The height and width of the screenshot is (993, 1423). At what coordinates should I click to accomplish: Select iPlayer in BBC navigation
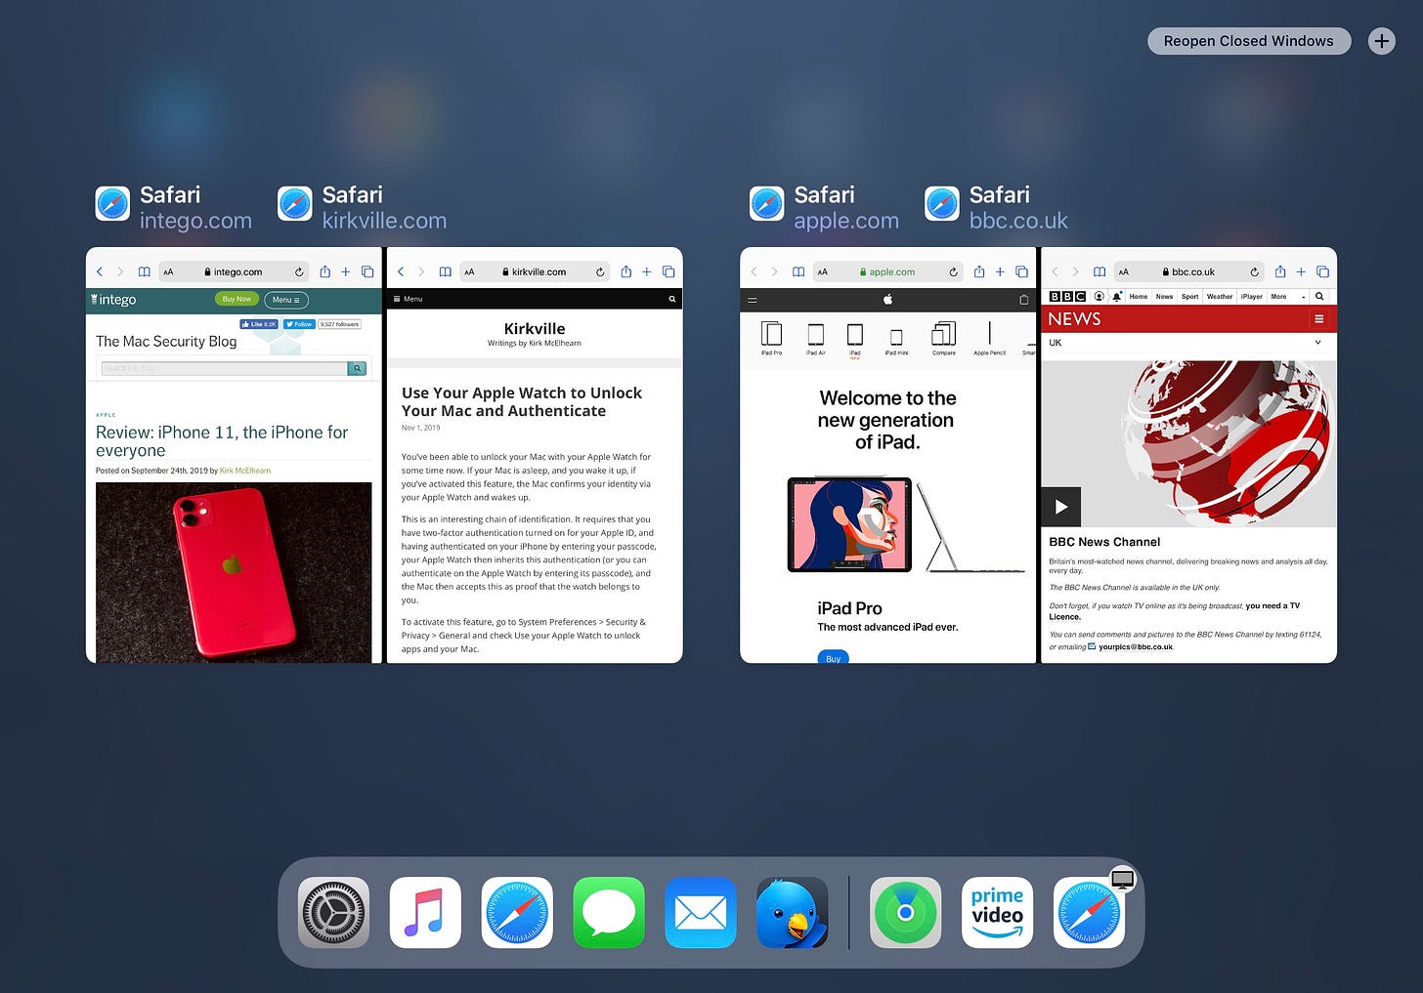pos(1252,296)
